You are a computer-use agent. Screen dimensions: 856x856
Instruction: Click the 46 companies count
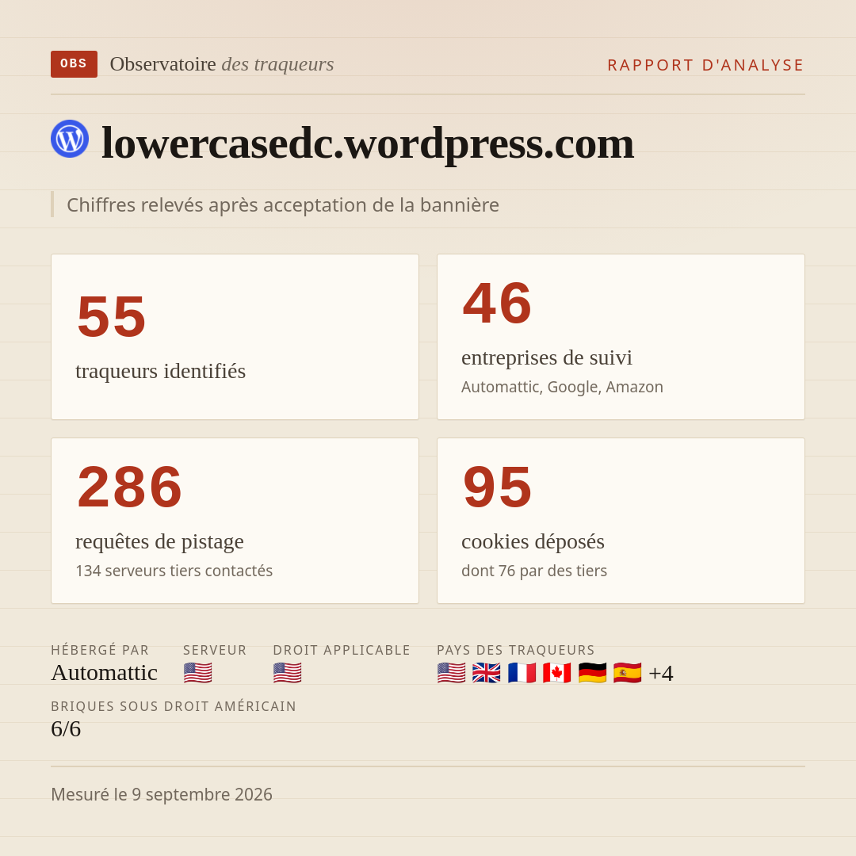pyautogui.click(x=497, y=303)
